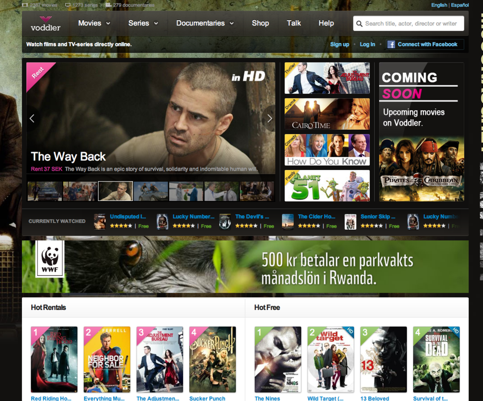Click The Cider House small poster icon

coord(288,221)
